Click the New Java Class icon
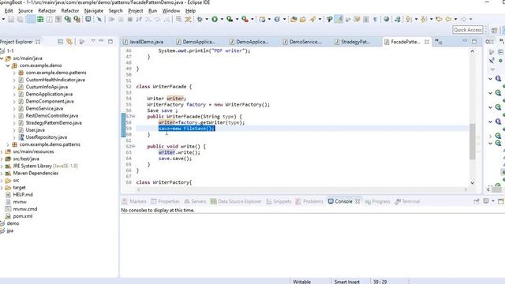The width and height of the screenshot is (505, 284). coord(277,20)
